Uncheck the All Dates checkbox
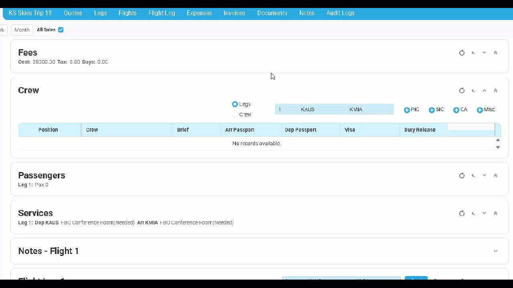513x288 pixels. 61,30
